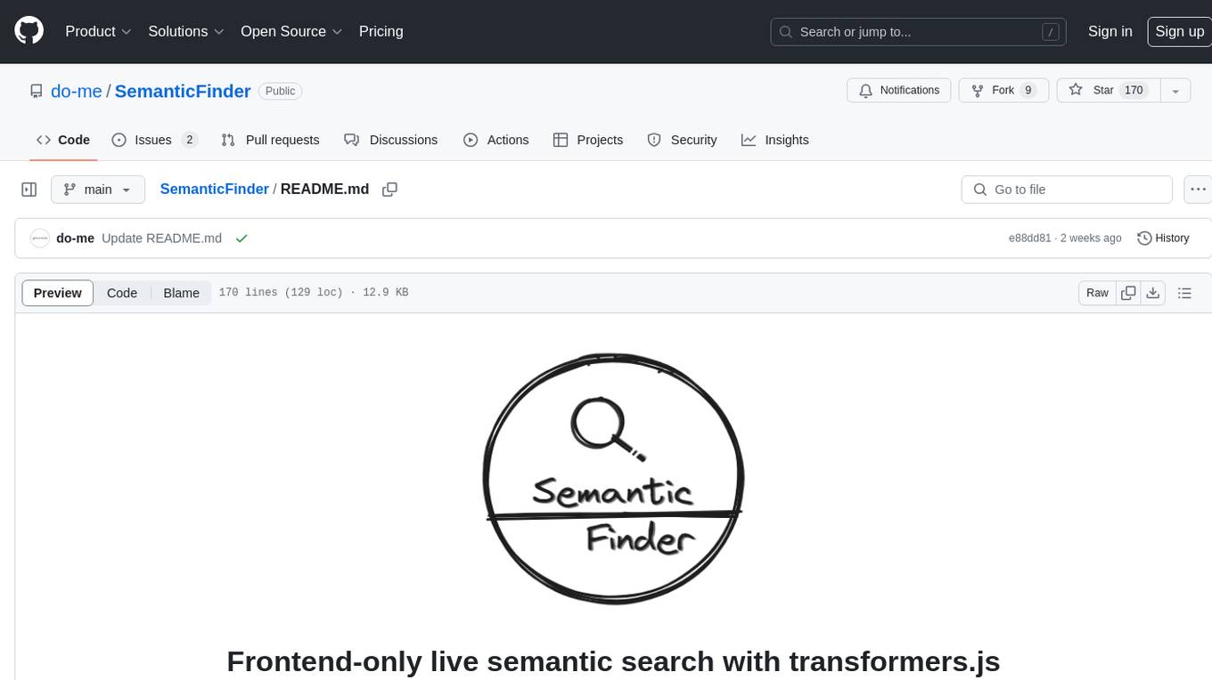The image size is (1212, 680).
Task: Open the GitHub homepage logo
Action: pyautogui.click(x=29, y=31)
